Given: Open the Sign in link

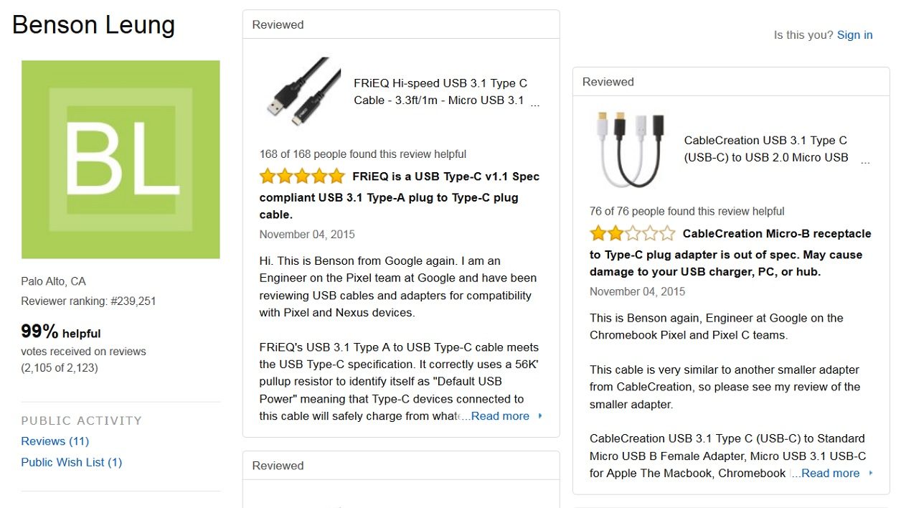Looking at the screenshot, I should [x=854, y=35].
